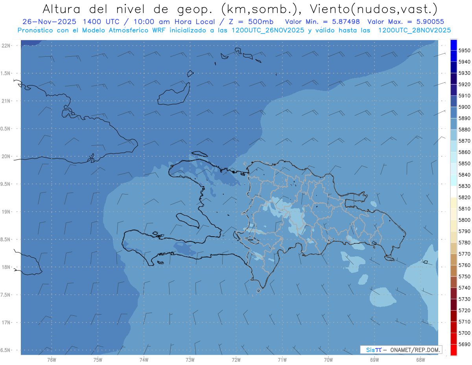This screenshot has width=472, height=365.
Task: Select the 5820 colorbar label
Action: coord(465,197)
